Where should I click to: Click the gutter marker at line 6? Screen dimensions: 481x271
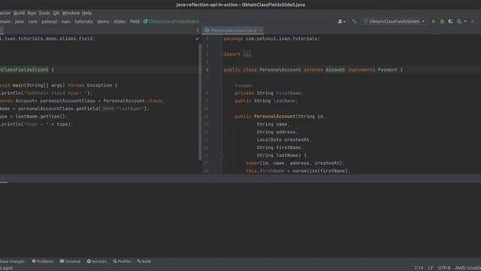[x=207, y=70]
